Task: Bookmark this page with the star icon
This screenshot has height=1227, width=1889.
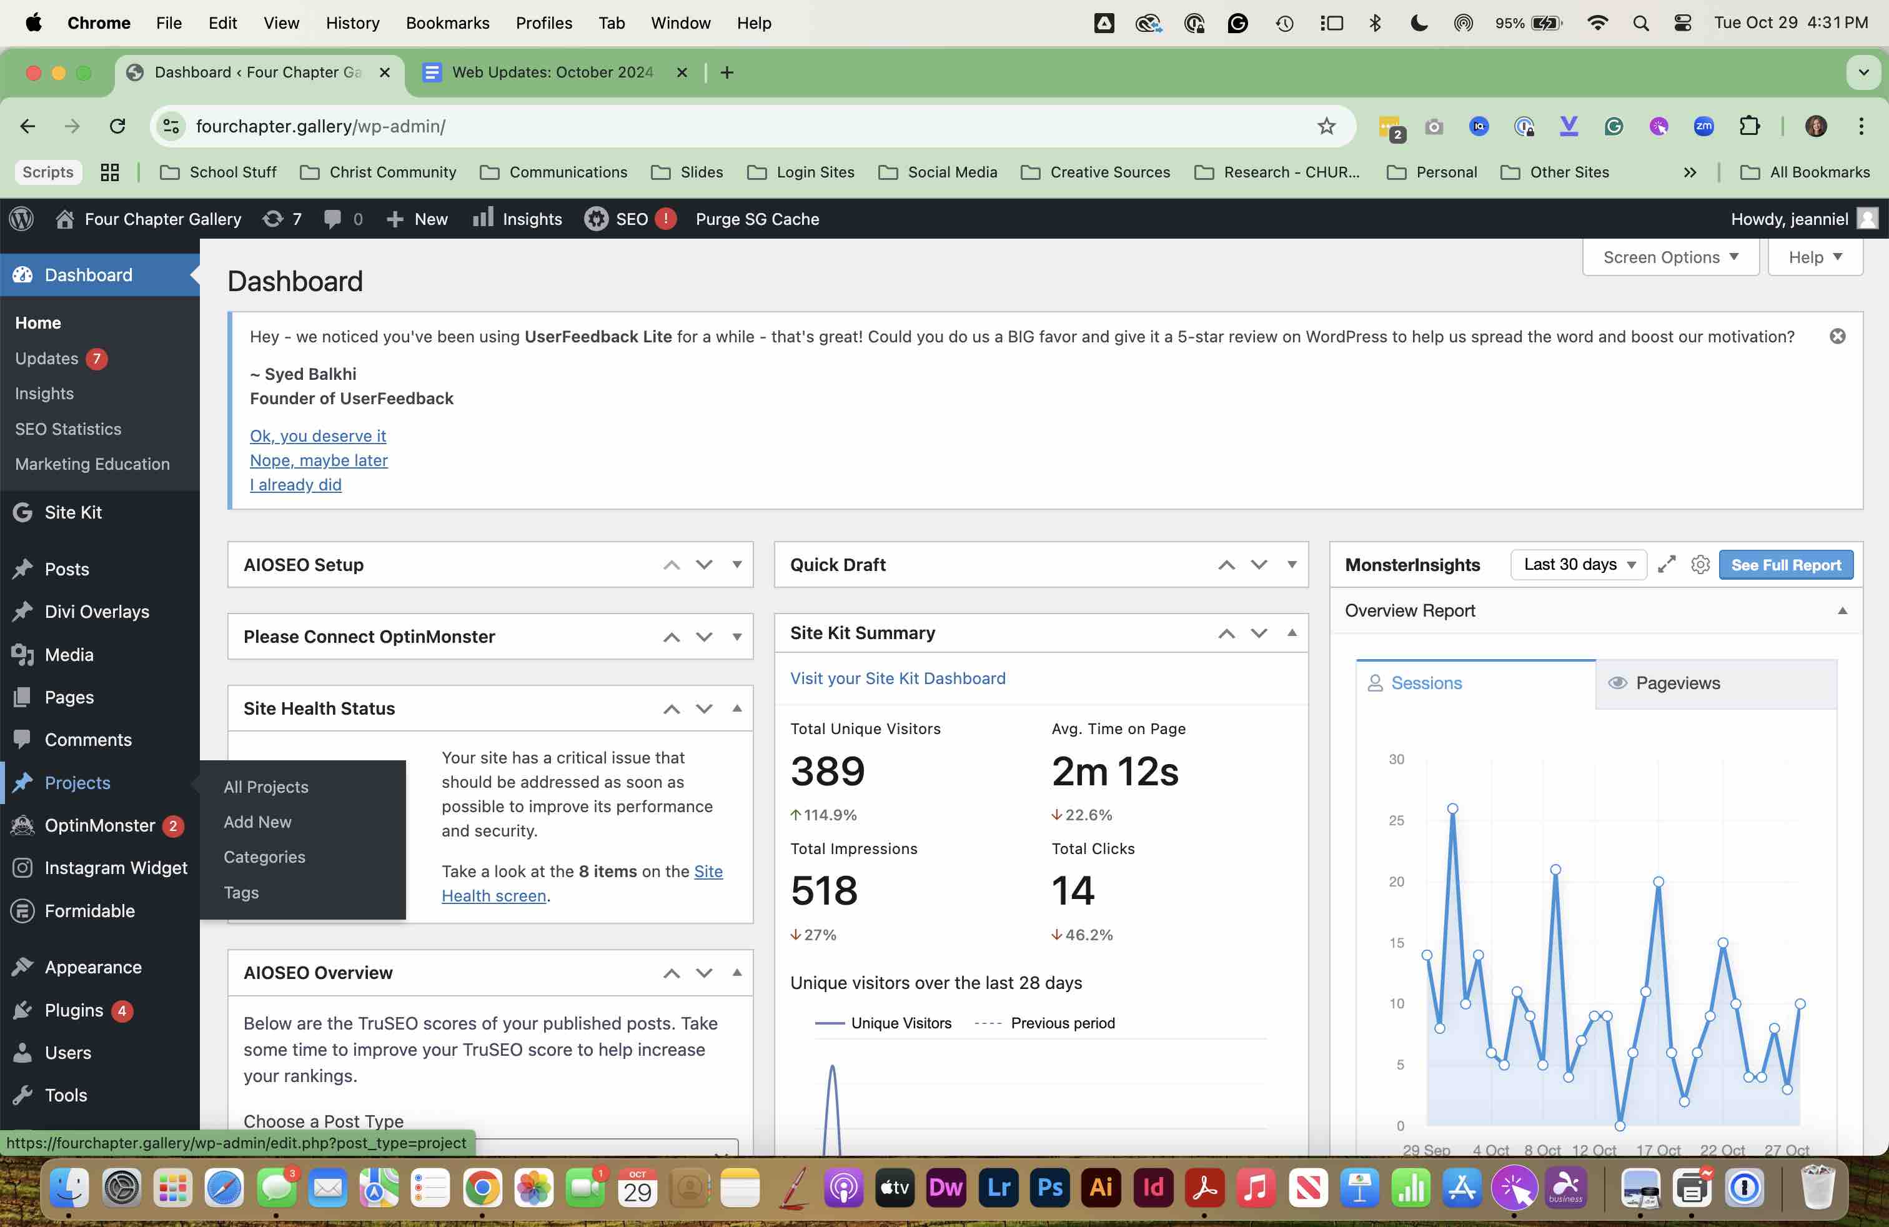Action: (x=1326, y=126)
